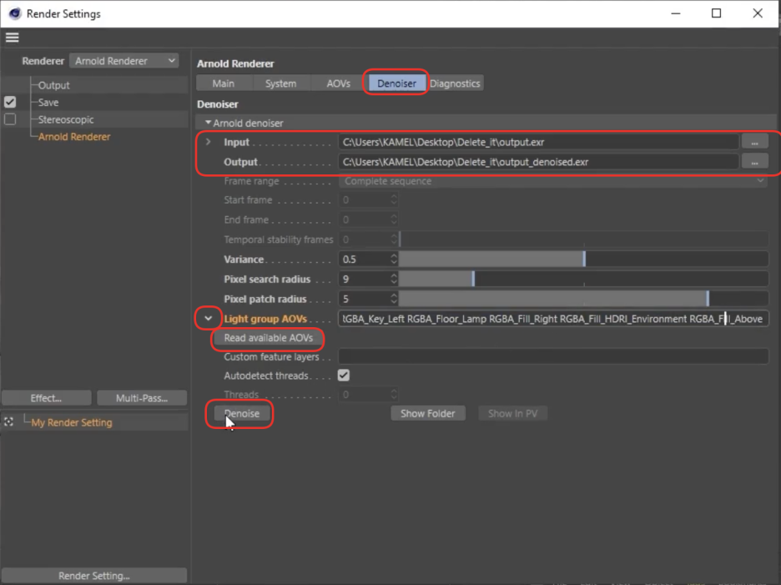Enable the Stereoscopic checkbox
Viewport: 781px width, 585px height.
coord(10,119)
